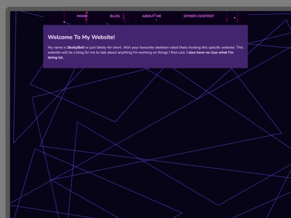This screenshot has height=218, width=291.
Task: Click the gray frame around the page
Action: click(8, 111)
